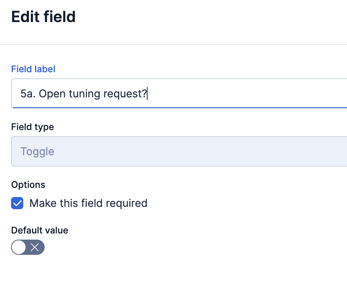347x286 pixels.
Task: Click the "Options" section heading
Action: [28, 184]
